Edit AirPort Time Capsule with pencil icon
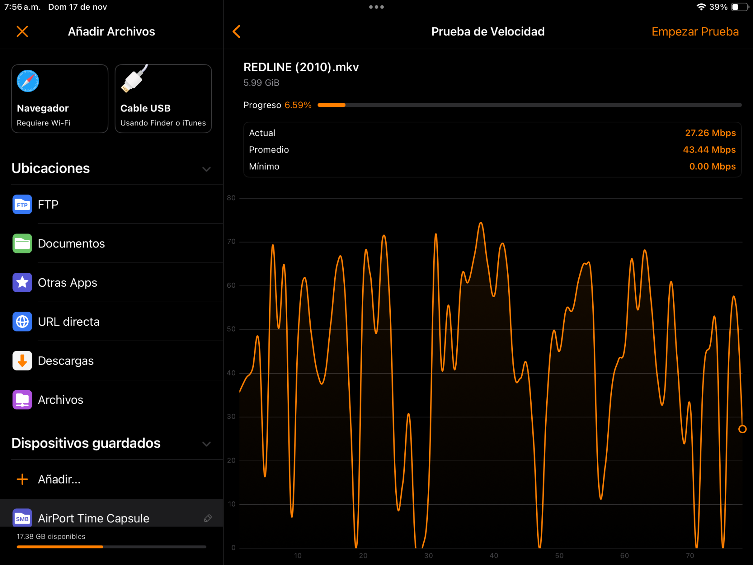 point(207,518)
